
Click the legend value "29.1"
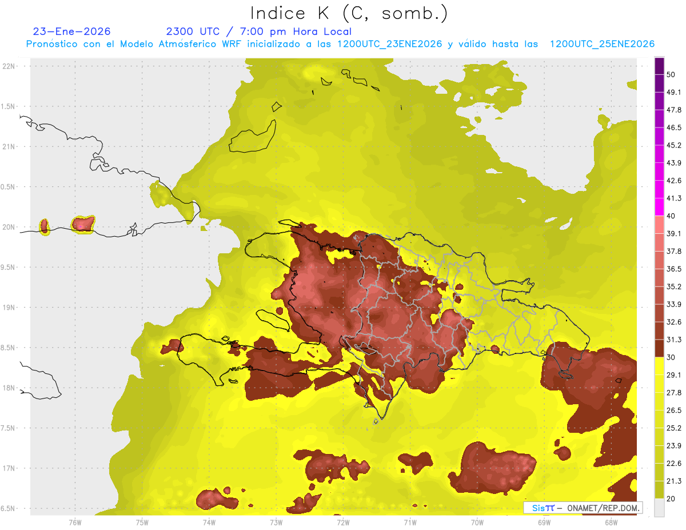[x=674, y=375]
